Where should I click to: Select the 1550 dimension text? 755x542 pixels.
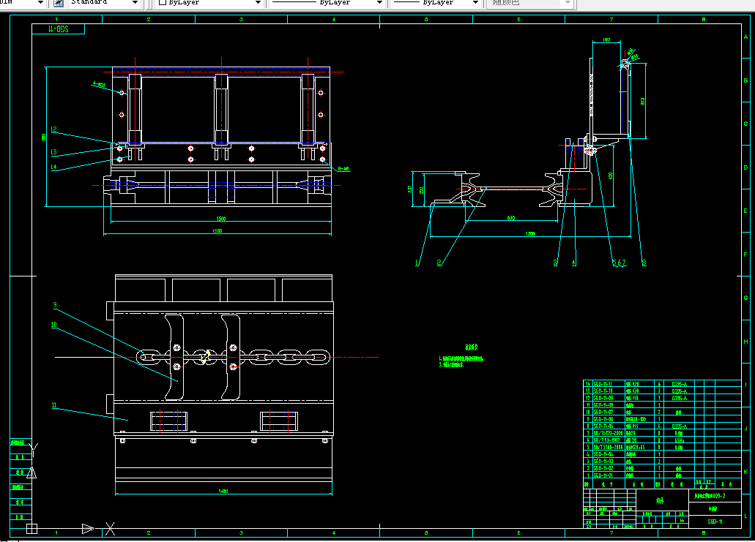tap(217, 231)
